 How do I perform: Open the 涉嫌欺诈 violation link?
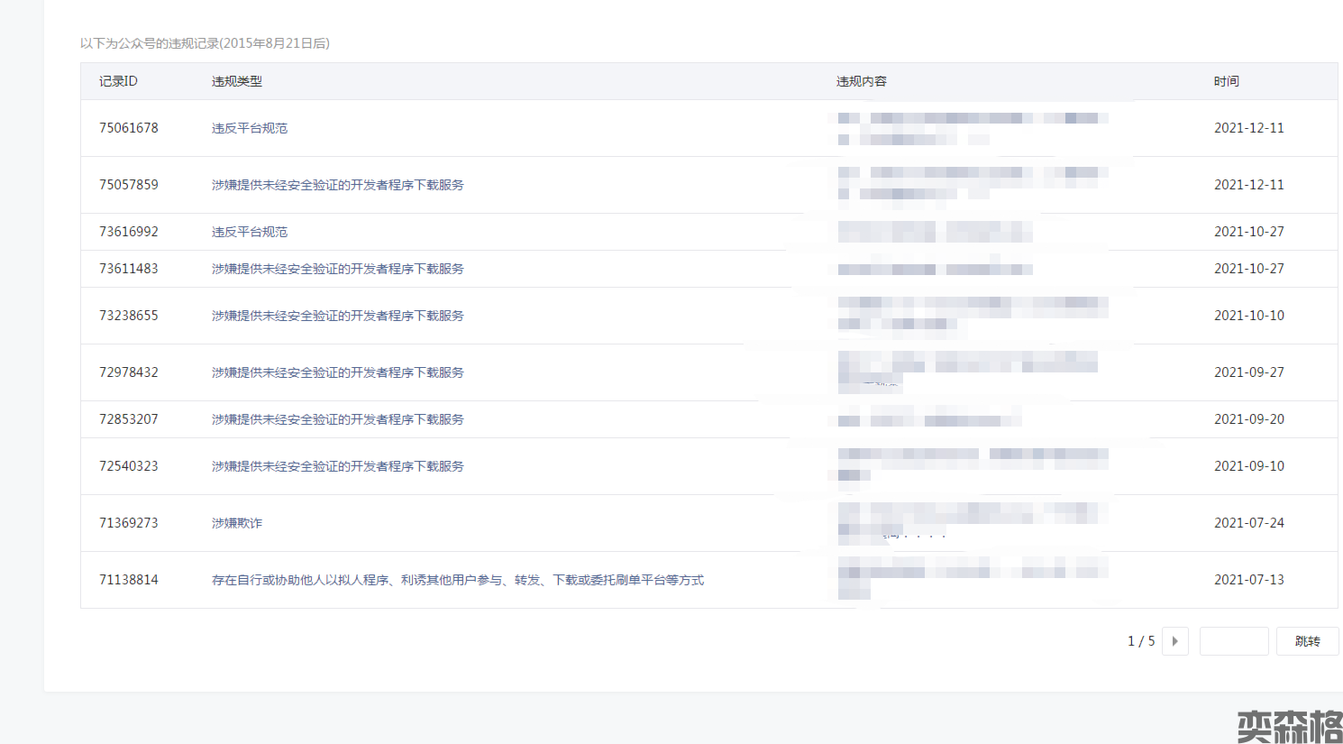(x=237, y=523)
